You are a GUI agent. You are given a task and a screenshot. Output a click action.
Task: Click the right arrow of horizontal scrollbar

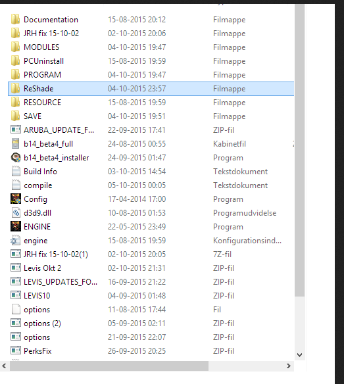tap(289, 366)
